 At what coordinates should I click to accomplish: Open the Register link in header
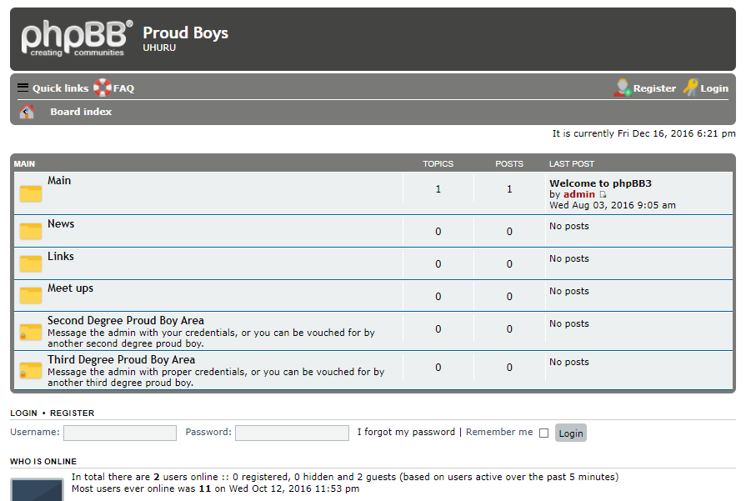(x=654, y=88)
